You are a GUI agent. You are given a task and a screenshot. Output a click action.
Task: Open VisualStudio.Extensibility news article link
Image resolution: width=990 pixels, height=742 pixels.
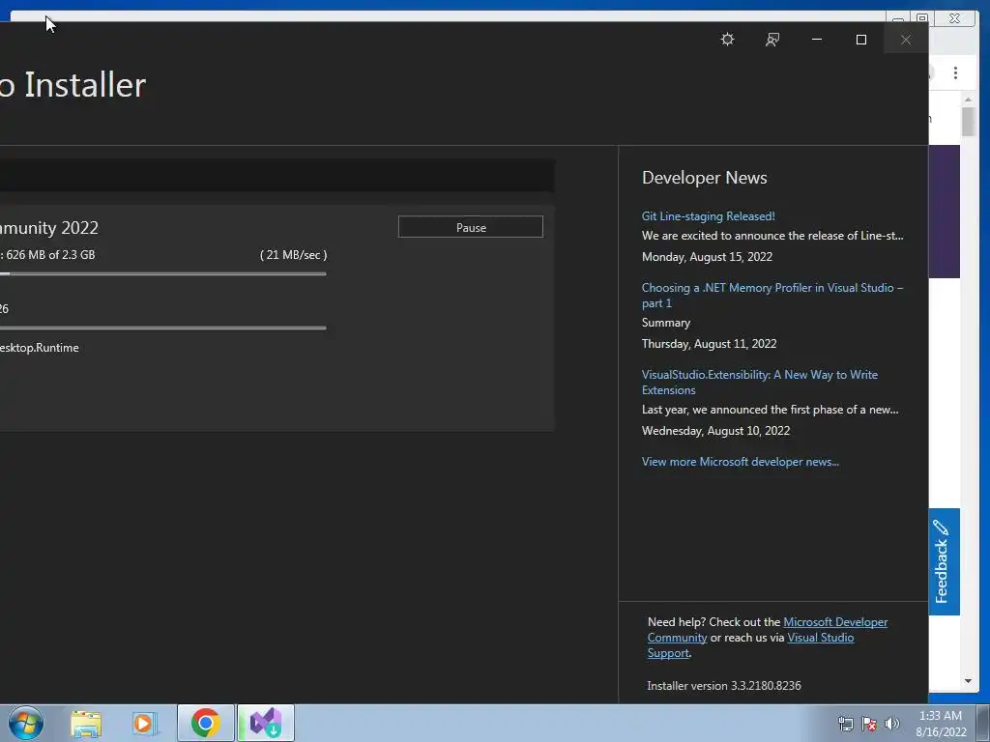(760, 383)
